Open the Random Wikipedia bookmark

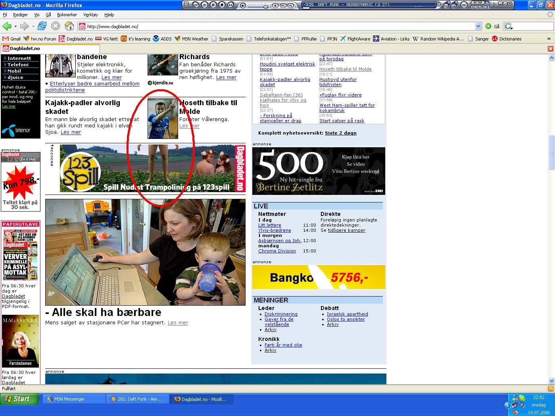[x=438, y=39]
